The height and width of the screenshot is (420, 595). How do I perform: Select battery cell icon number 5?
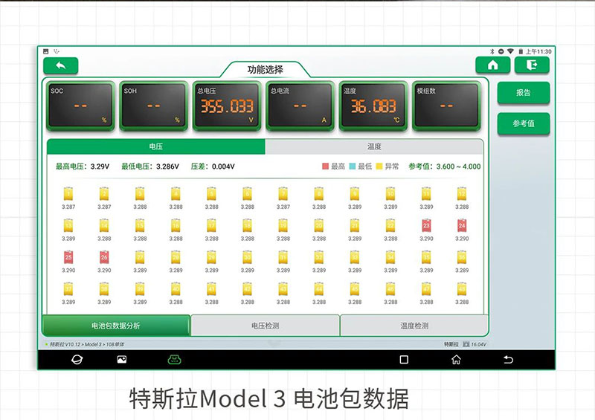coord(211,194)
